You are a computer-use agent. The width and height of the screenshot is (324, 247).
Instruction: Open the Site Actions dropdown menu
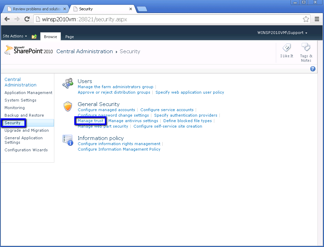click(15, 36)
